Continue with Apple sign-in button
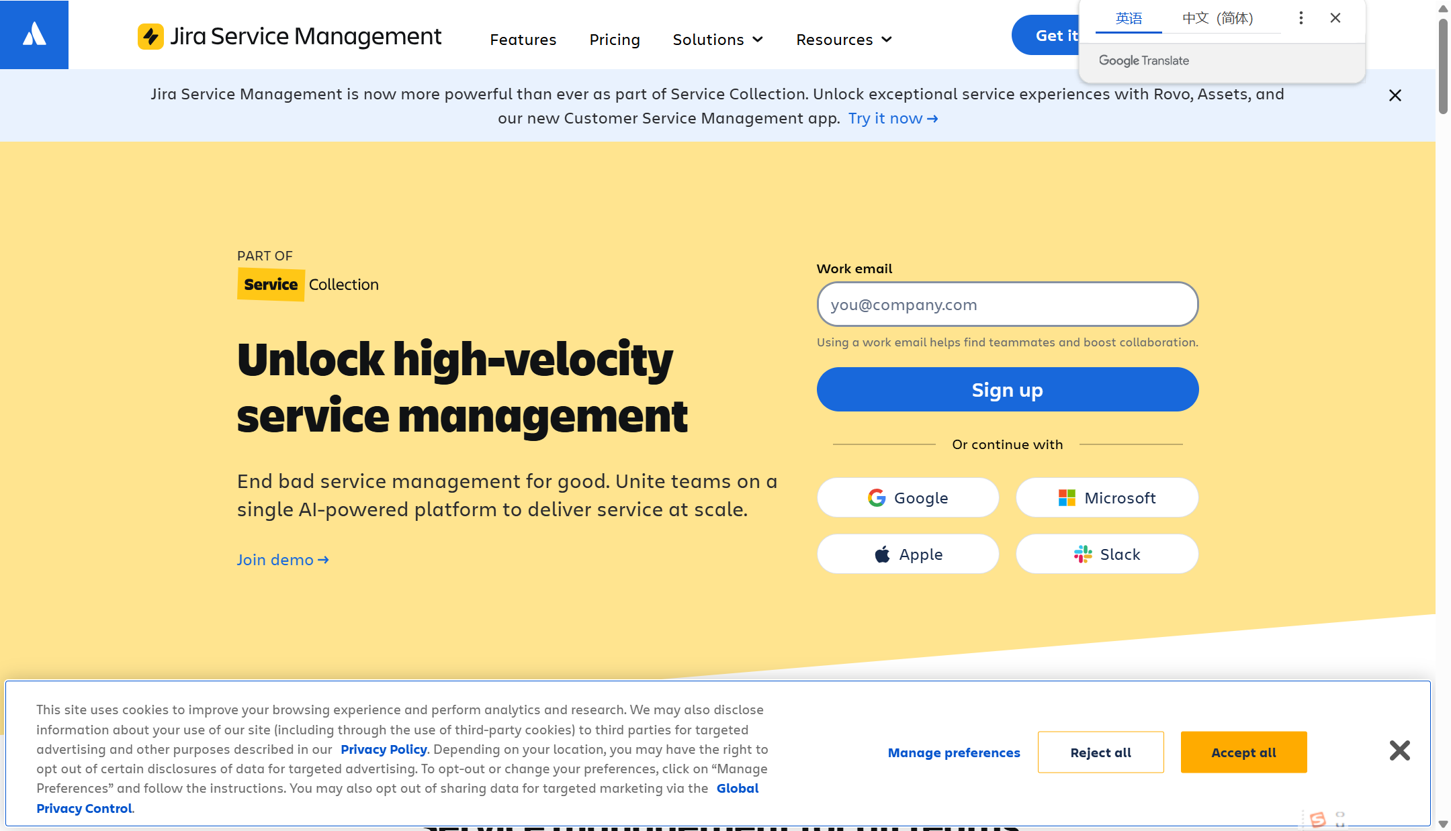 coord(908,554)
